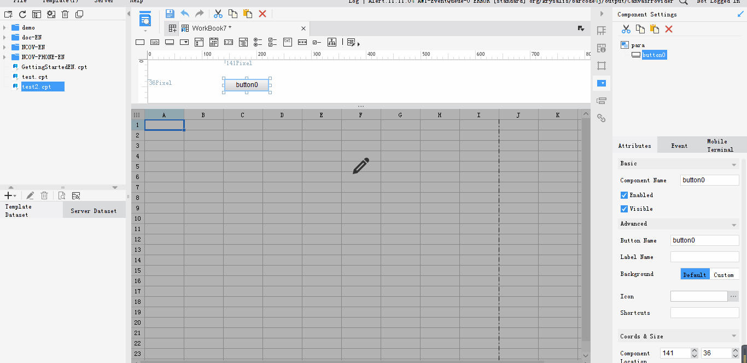The height and width of the screenshot is (363, 747).
Task: Insert a radio button group widget
Action: pyautogui.click(x=258, y=42)
